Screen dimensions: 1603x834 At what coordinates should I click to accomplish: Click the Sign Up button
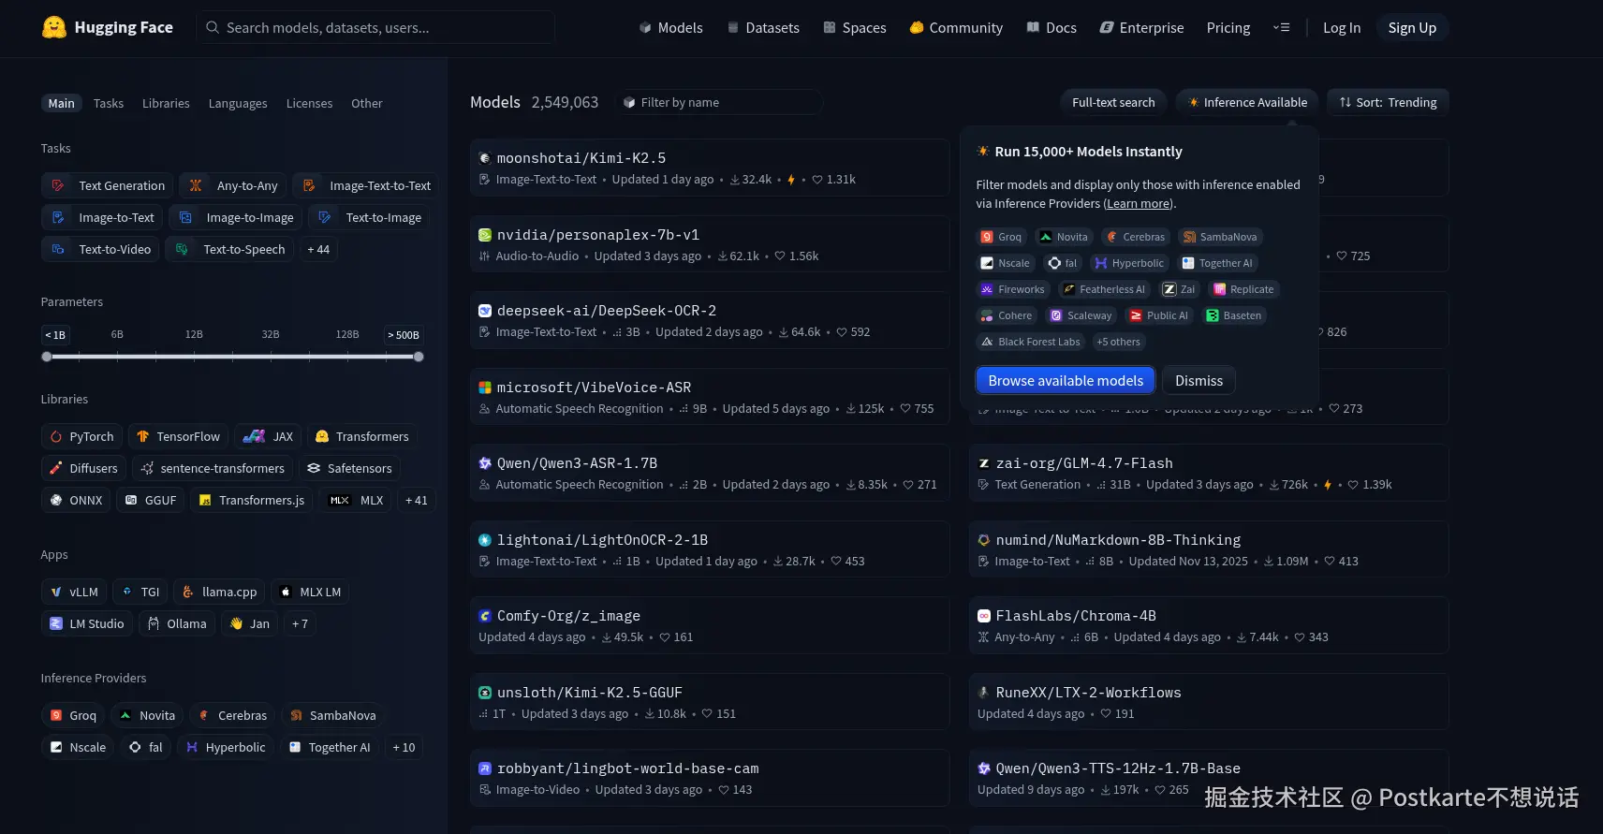coord(1412,28)
